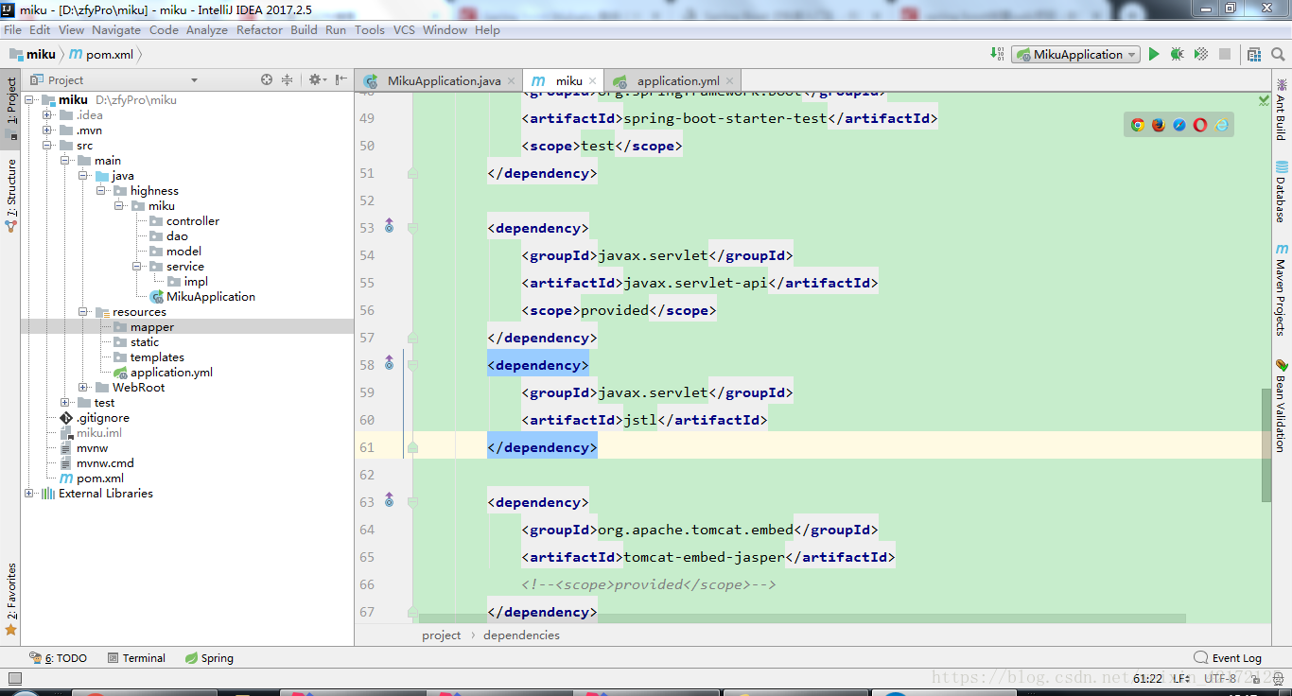
Task: Hide the Project tool window panel
Action: pos(340,80)
